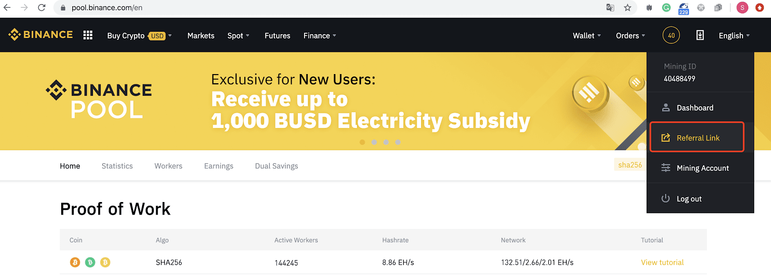Image resolution: width=771 pixels, height=279 pixels.
Task: Switch to the Statistics tab
Action: (117, 166)
